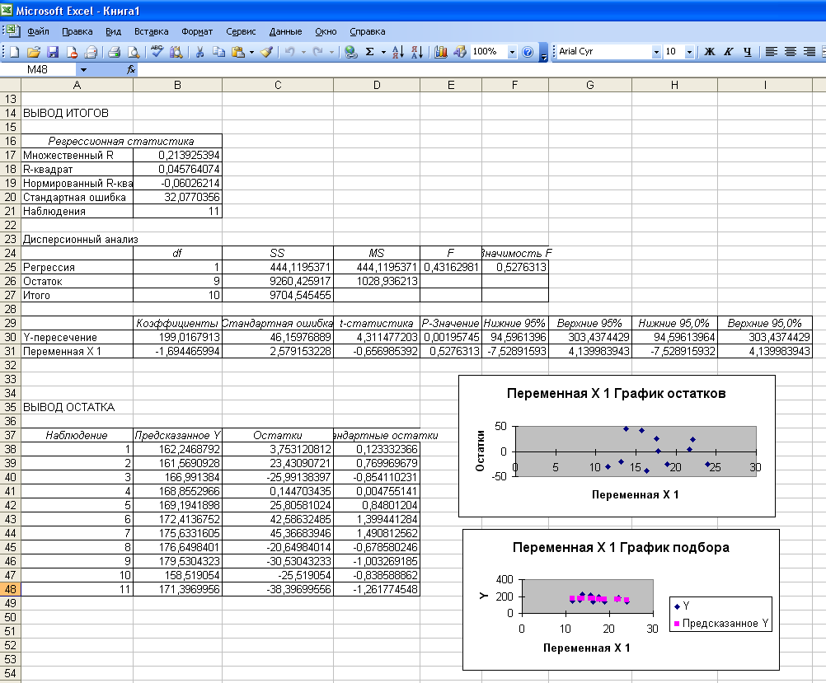Open the redo history dropdown arrow
The image size is (826, 683).
(331, 52)
